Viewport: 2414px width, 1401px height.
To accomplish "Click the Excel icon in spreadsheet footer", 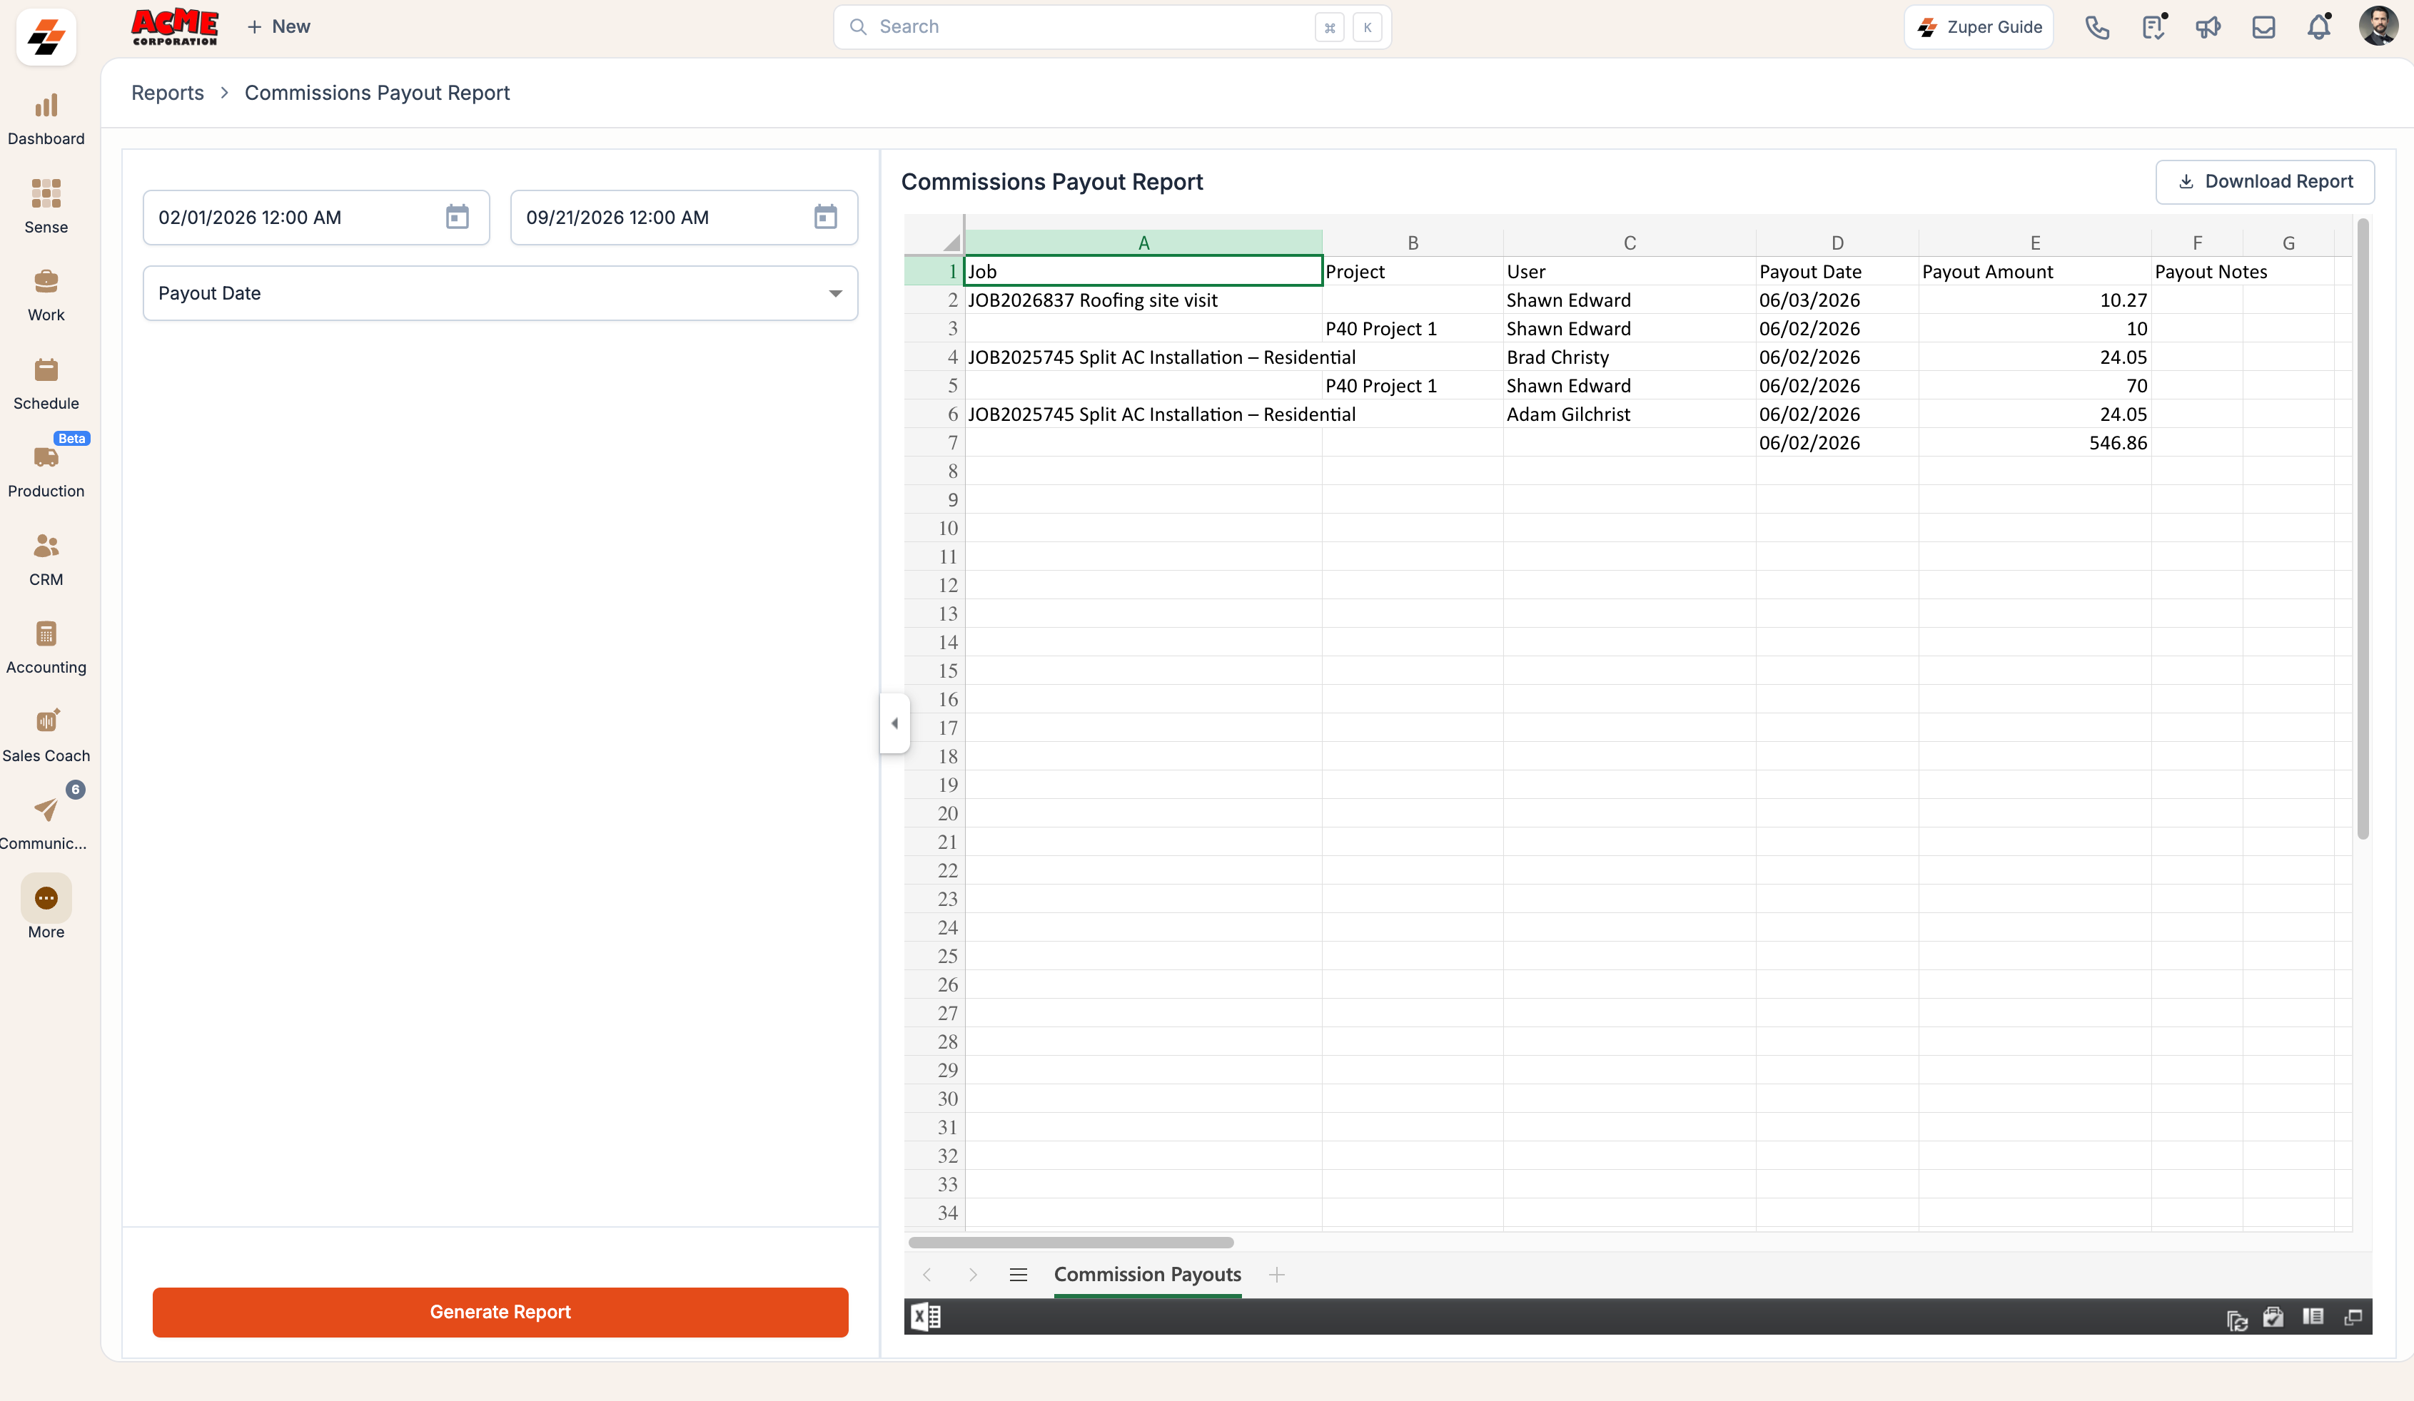I will pos(925,1317).
